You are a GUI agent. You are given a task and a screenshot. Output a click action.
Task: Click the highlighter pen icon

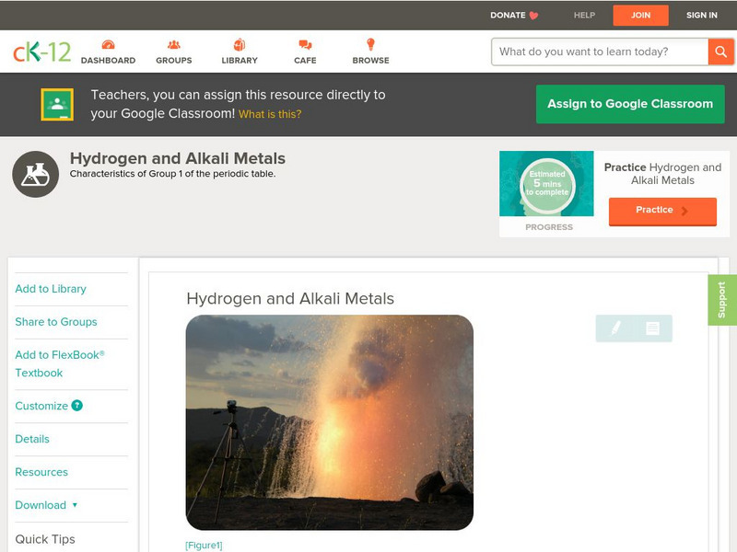(615, 328)
